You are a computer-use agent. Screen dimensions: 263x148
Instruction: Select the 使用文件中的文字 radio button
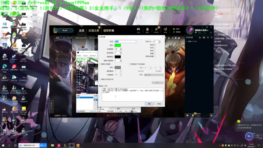(100, 79)
